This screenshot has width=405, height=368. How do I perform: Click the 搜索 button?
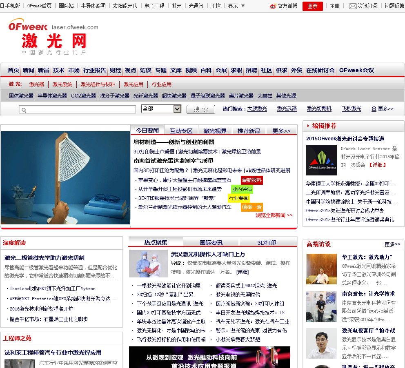tap(201, 109)
